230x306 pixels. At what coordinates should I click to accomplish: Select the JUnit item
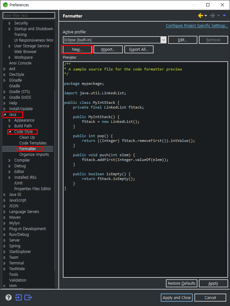(x=18, y=183)
